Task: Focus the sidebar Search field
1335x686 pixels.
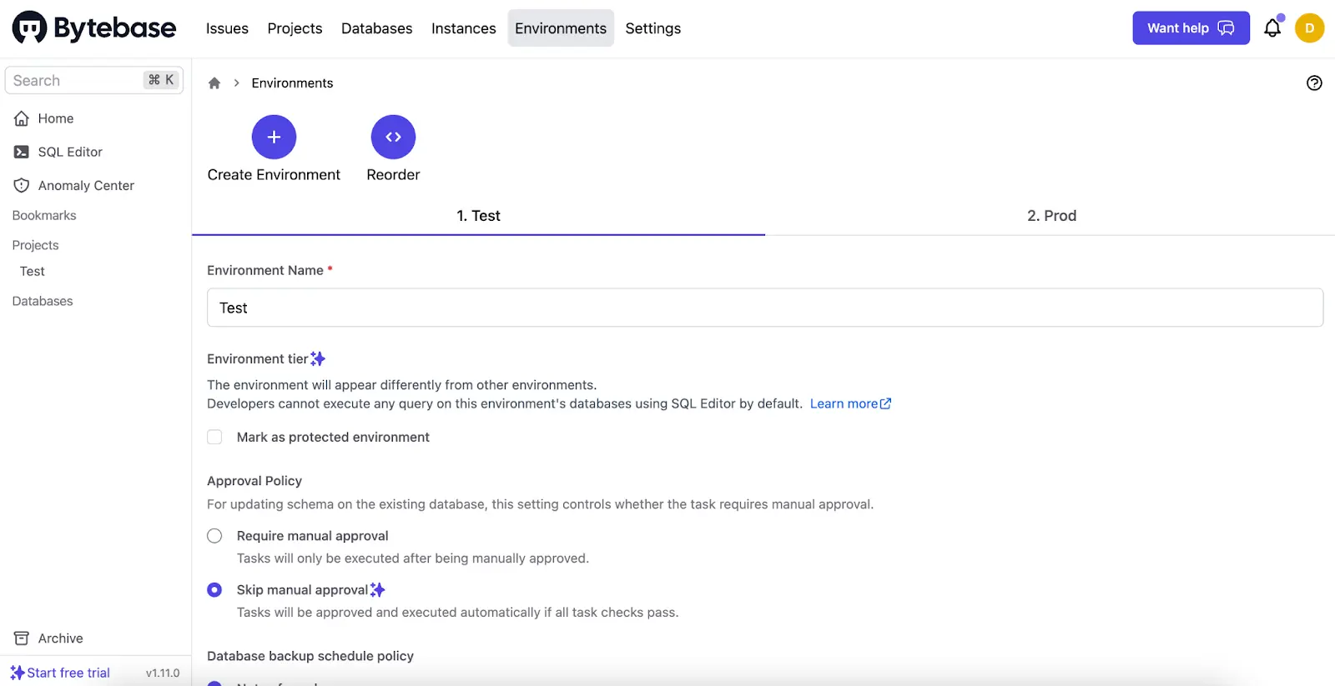Action: coord(94,80)
